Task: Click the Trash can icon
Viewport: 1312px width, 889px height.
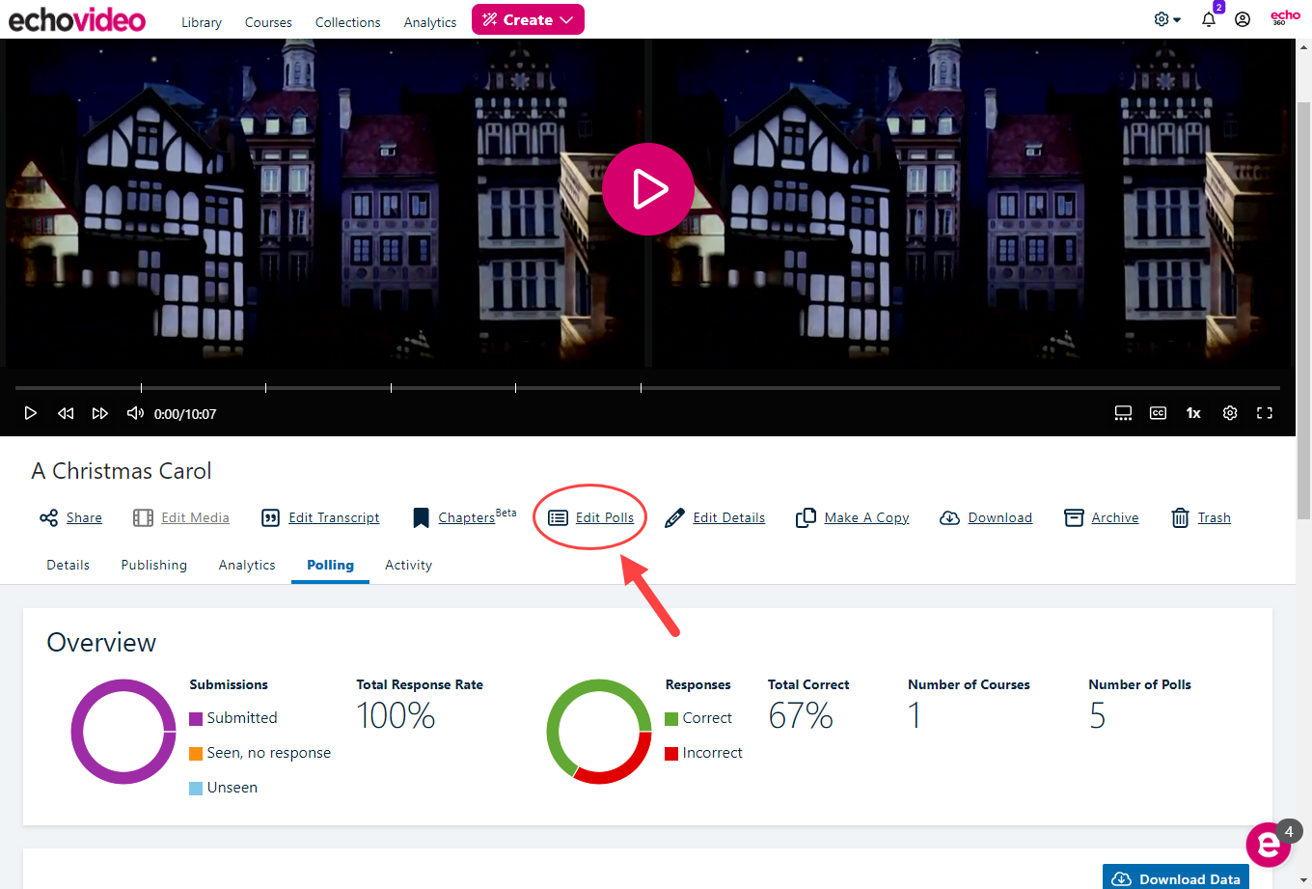Action: pos(1180,518)
